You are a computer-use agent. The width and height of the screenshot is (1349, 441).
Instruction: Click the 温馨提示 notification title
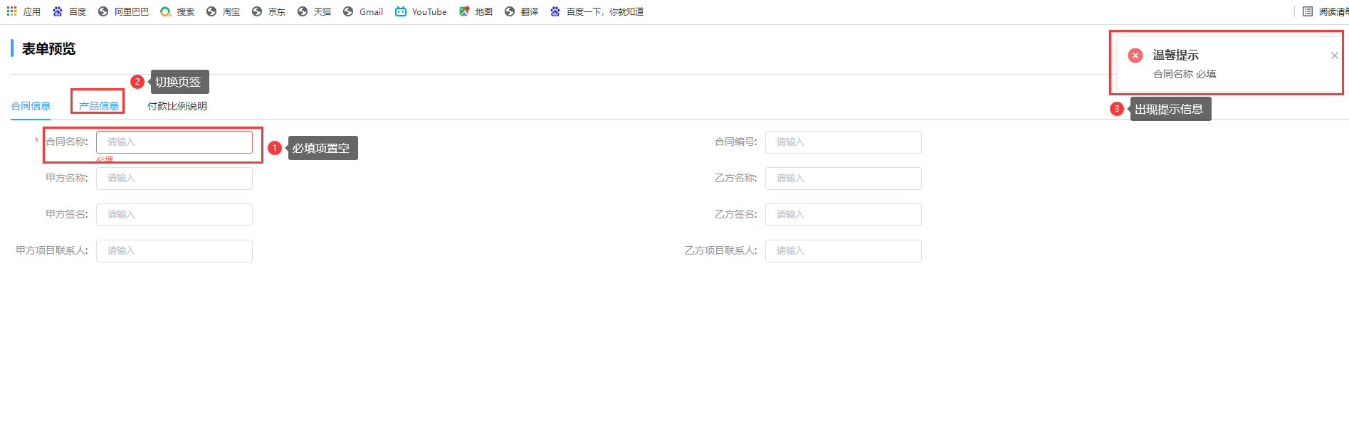[x=1176, y=55]
